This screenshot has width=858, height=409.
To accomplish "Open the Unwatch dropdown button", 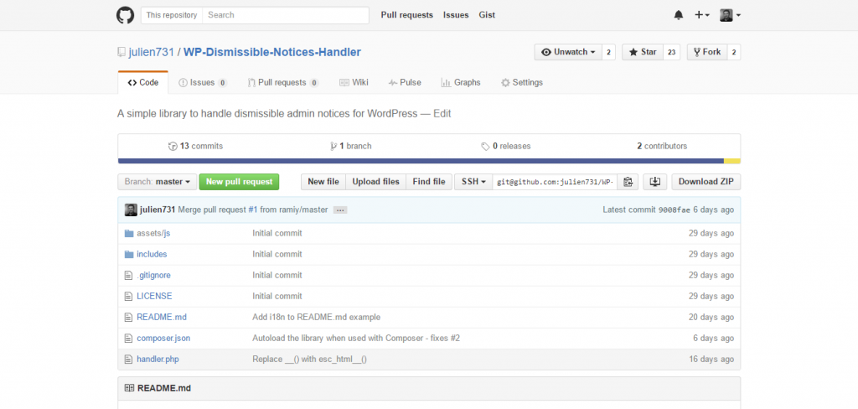I will click(568, 52).
